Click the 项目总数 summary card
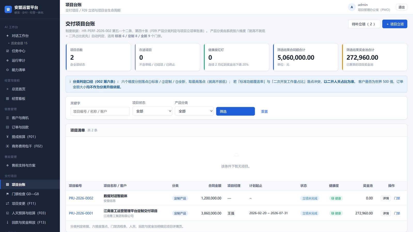 tap(98, 57)
